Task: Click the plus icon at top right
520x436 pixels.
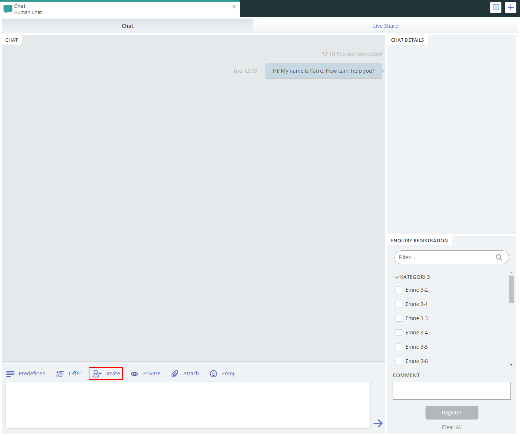Action: pos(511,7)
